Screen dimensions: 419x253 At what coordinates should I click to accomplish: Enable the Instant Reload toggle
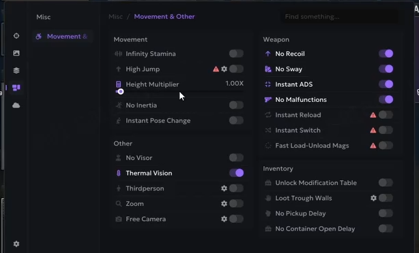coord(386,115)
